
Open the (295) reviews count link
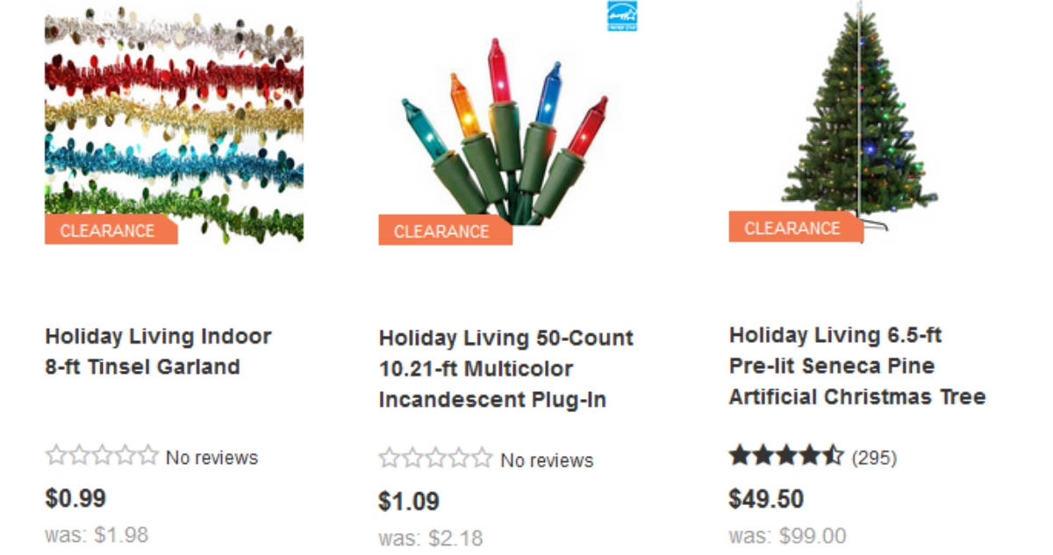coord(874,458)
